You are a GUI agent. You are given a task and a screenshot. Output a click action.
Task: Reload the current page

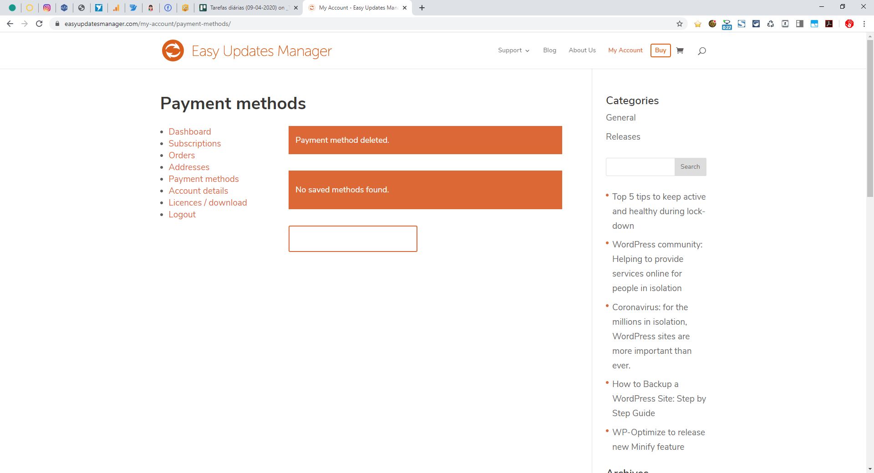pyautogui.click(x=39, y=24)
